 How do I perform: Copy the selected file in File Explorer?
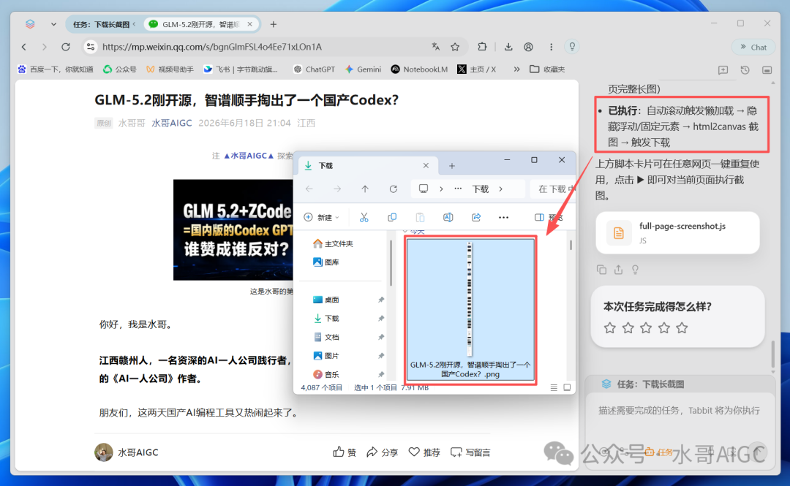(392, 218)
